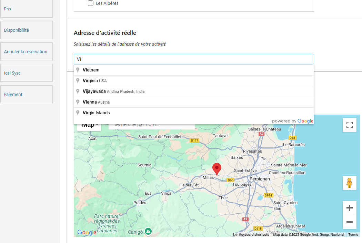This screenshot has height=243, width=362.
Task: Click the D618 road shield
Action: 258,229
